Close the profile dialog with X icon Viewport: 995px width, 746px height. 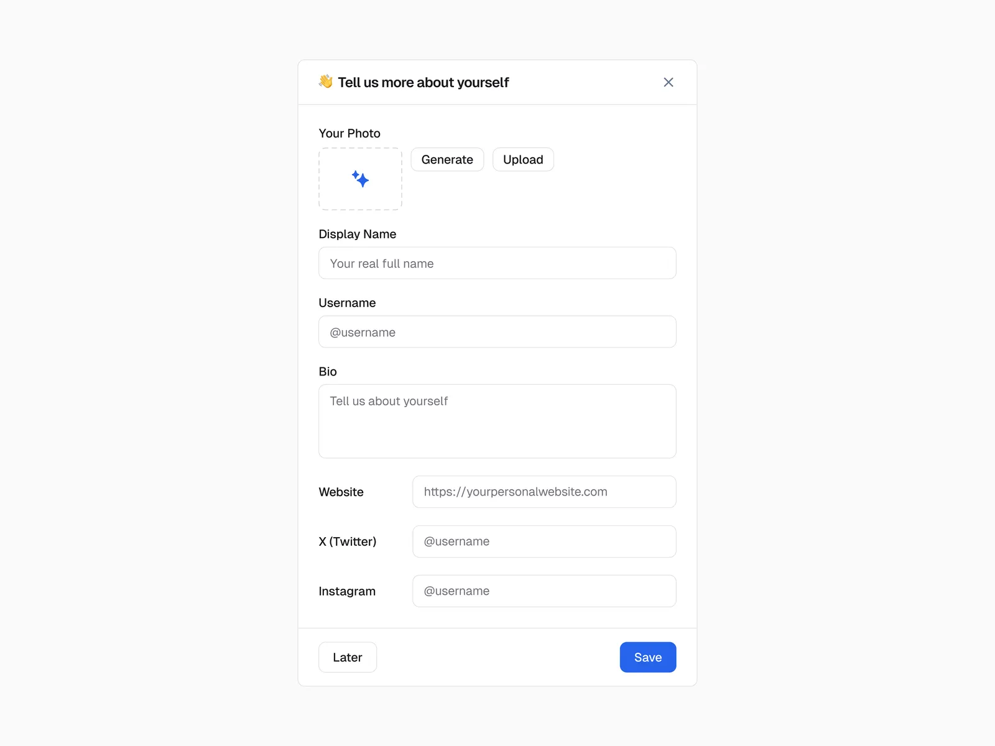669,82
